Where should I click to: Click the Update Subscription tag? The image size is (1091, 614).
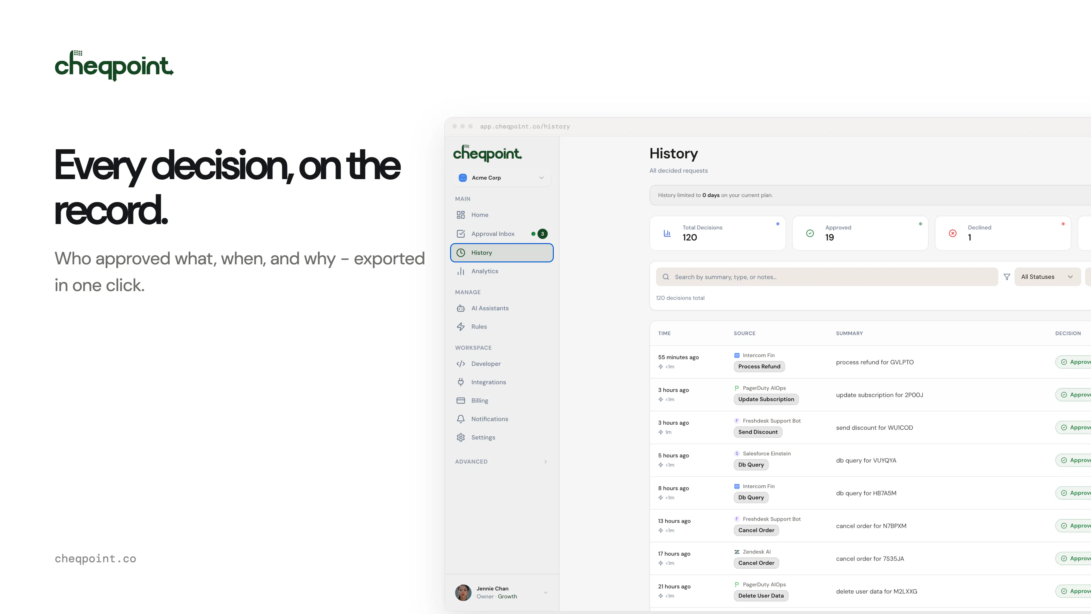tap(766, 399)
